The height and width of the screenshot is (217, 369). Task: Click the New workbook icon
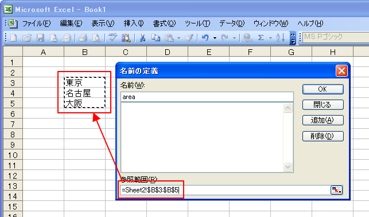(14, 38)
